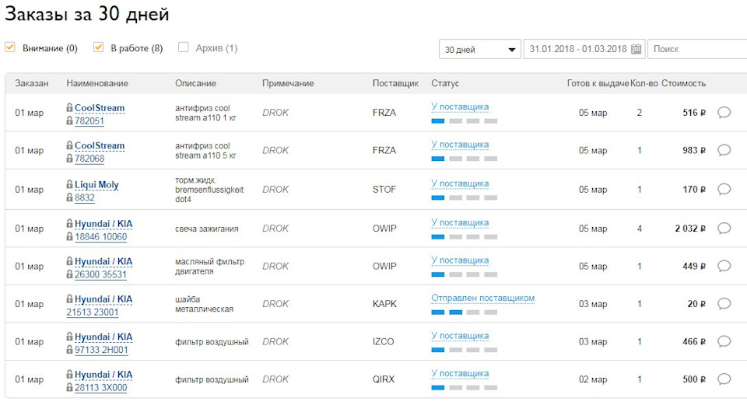Open the Liqui Moly brand link
The width and height of the screenshot is (747, 412).
(x=96, y=184)
